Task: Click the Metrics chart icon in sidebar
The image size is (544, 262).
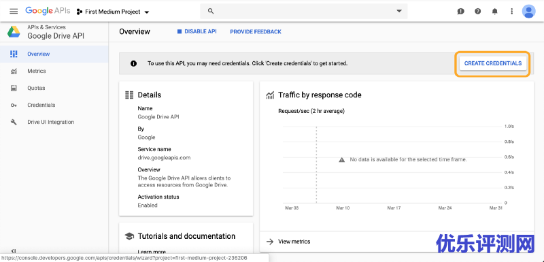Action: [x=14, y=71]
